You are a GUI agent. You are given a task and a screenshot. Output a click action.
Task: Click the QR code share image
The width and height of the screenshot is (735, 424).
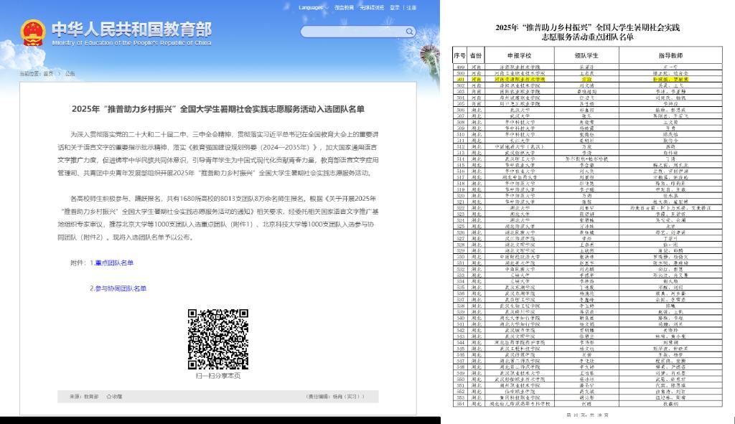(218, 339)
